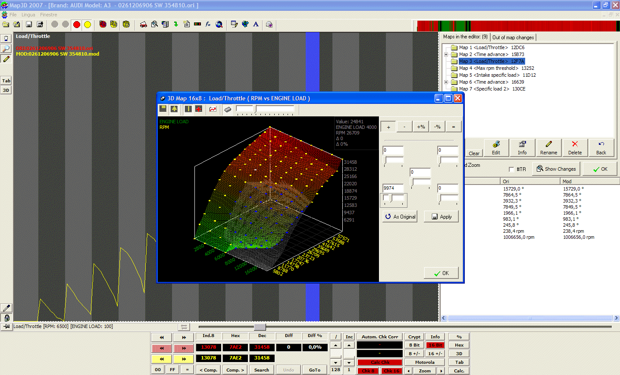This screenshot has width=620, height=375.
Task: Expand Map 6 Time advance tree node
Action: 445,82
